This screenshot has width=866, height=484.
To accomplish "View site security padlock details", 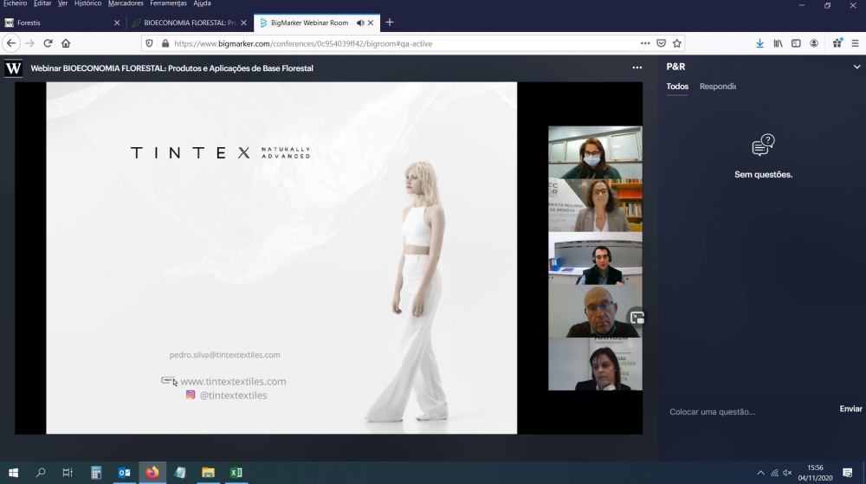I will tap(165, 43).
